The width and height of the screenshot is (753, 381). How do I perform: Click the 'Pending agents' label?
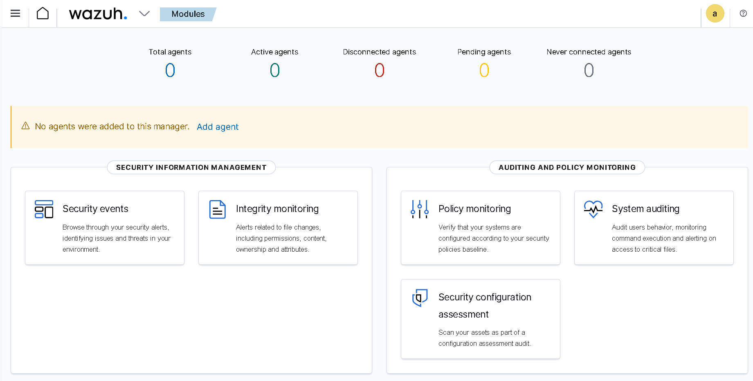pyautogui.click(x=484, y=52)
